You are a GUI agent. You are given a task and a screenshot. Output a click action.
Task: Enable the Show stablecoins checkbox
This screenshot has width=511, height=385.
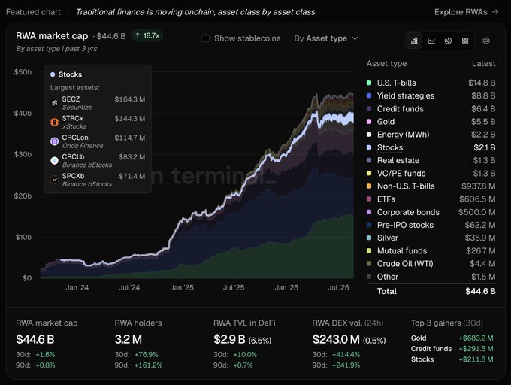click(x=205, y=38)
